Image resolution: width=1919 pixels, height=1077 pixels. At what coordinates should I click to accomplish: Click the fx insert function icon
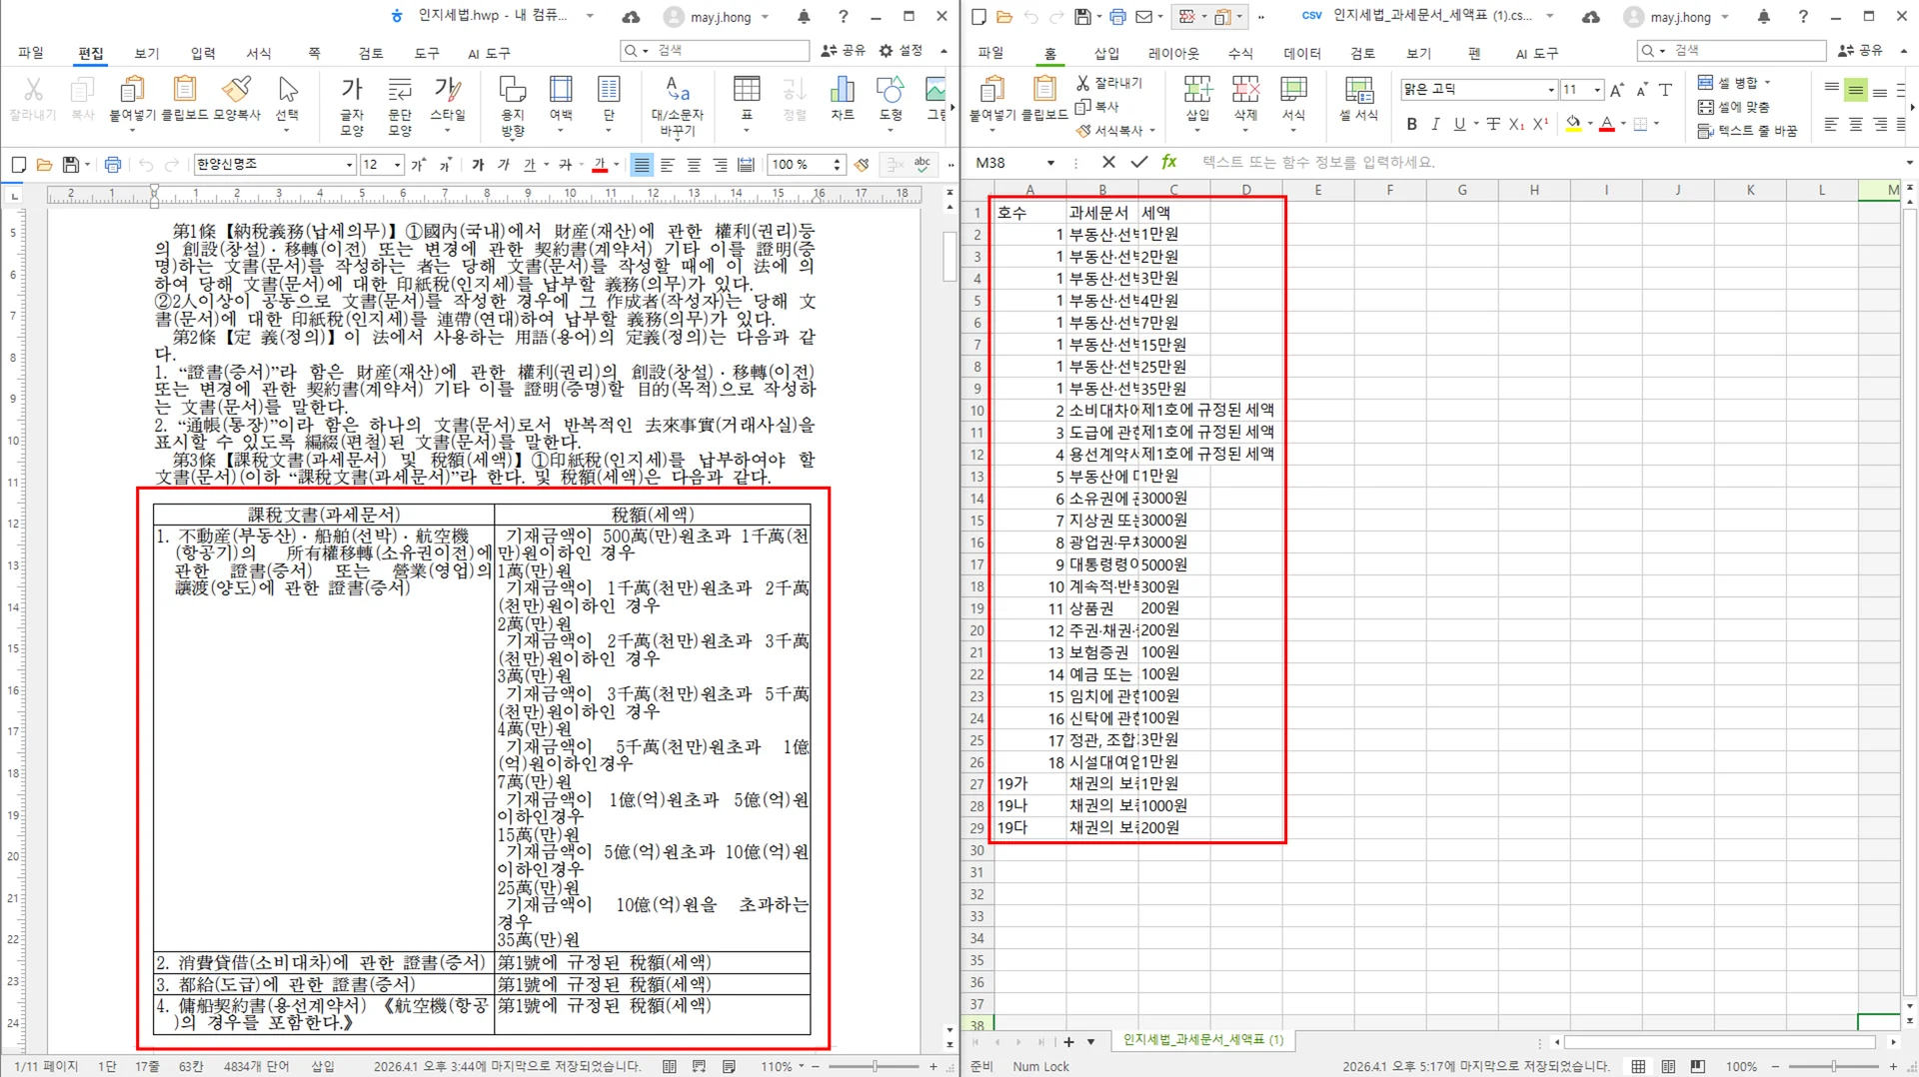pyautogui.click(x=1168, y=161)
